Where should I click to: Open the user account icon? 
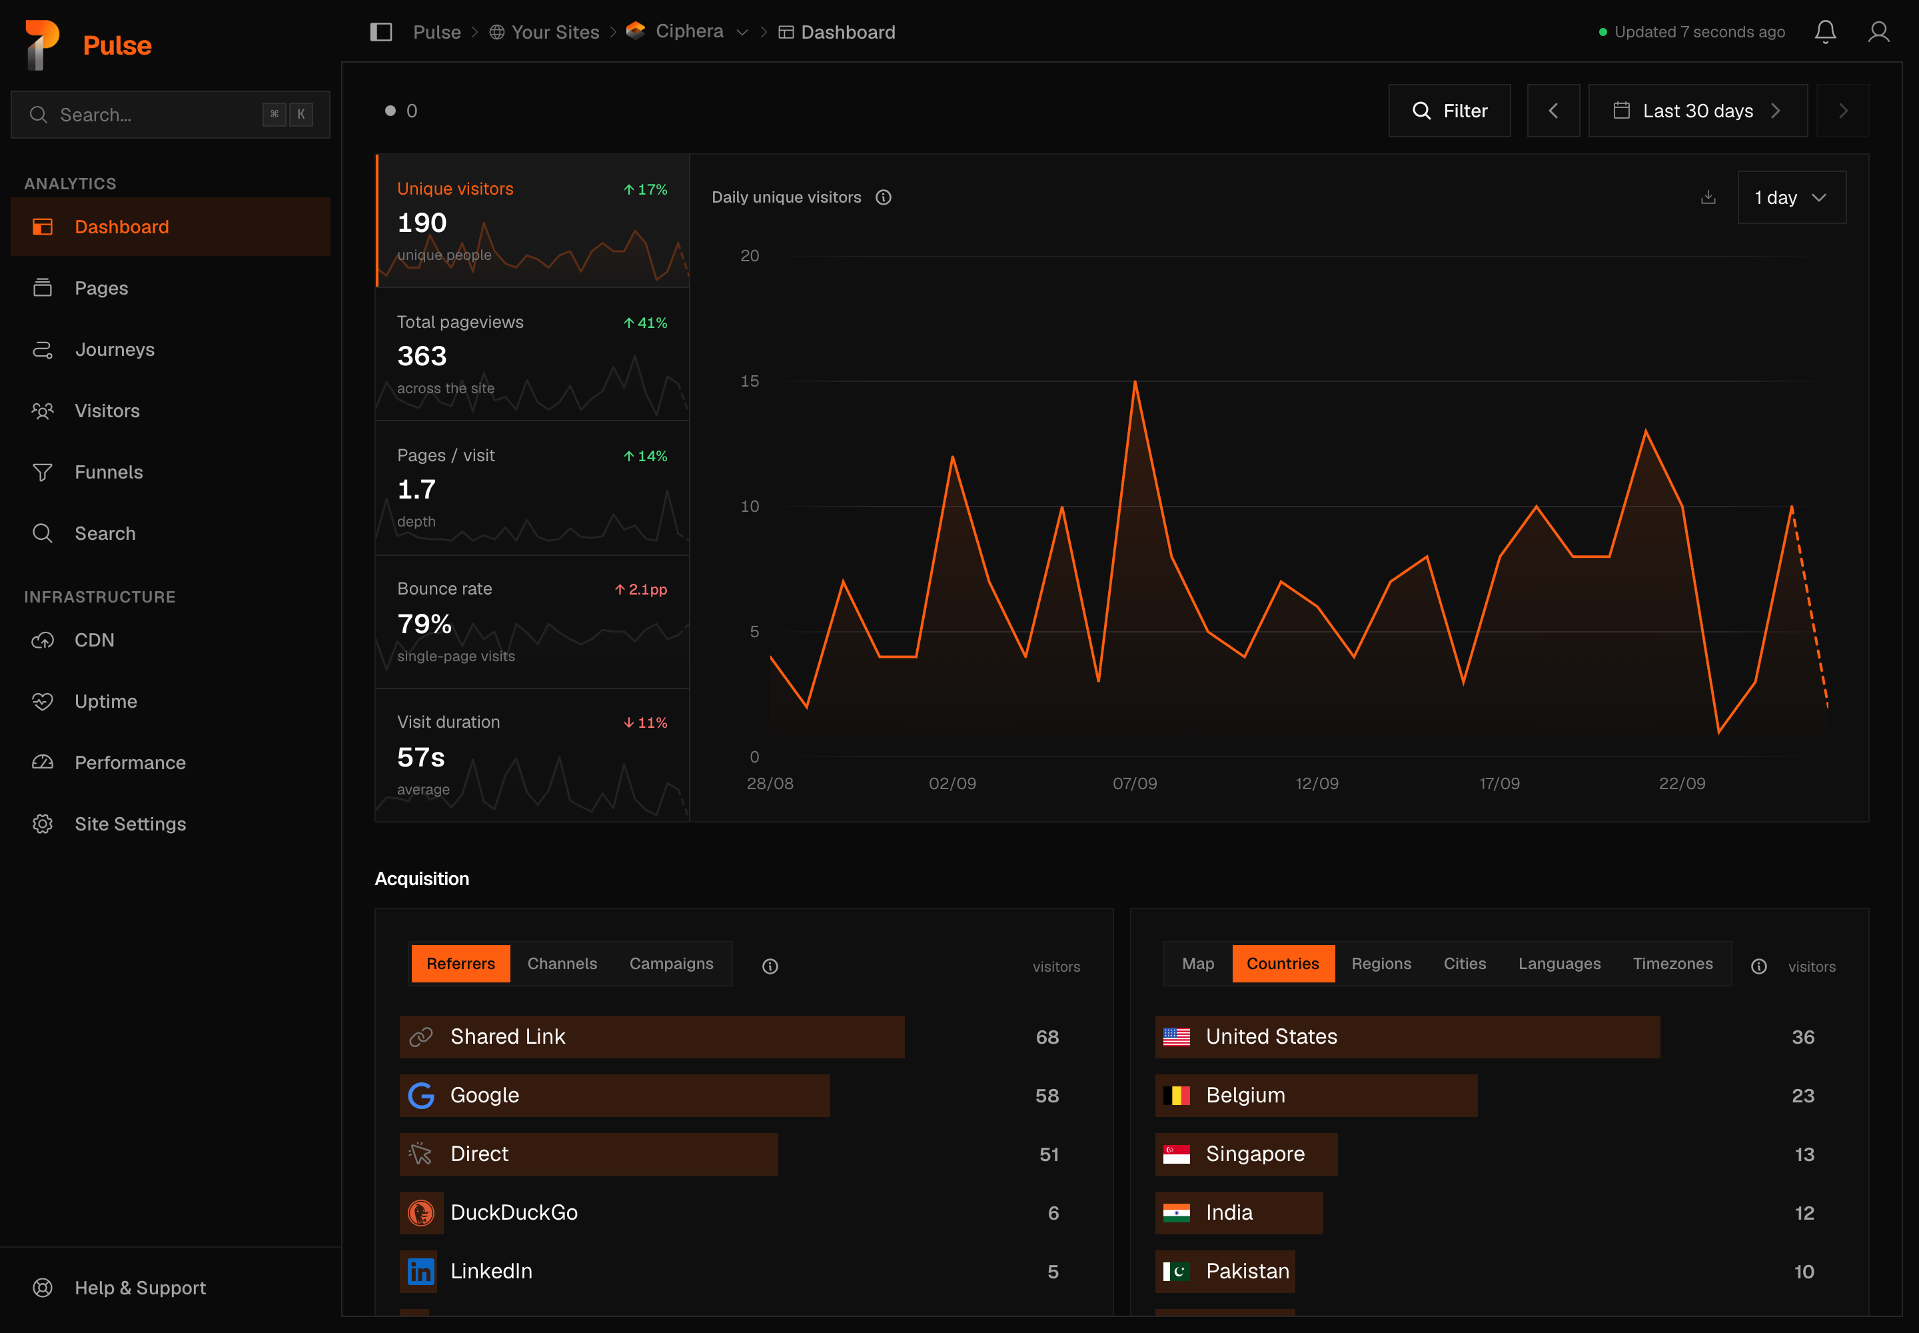click(1879, 32)
